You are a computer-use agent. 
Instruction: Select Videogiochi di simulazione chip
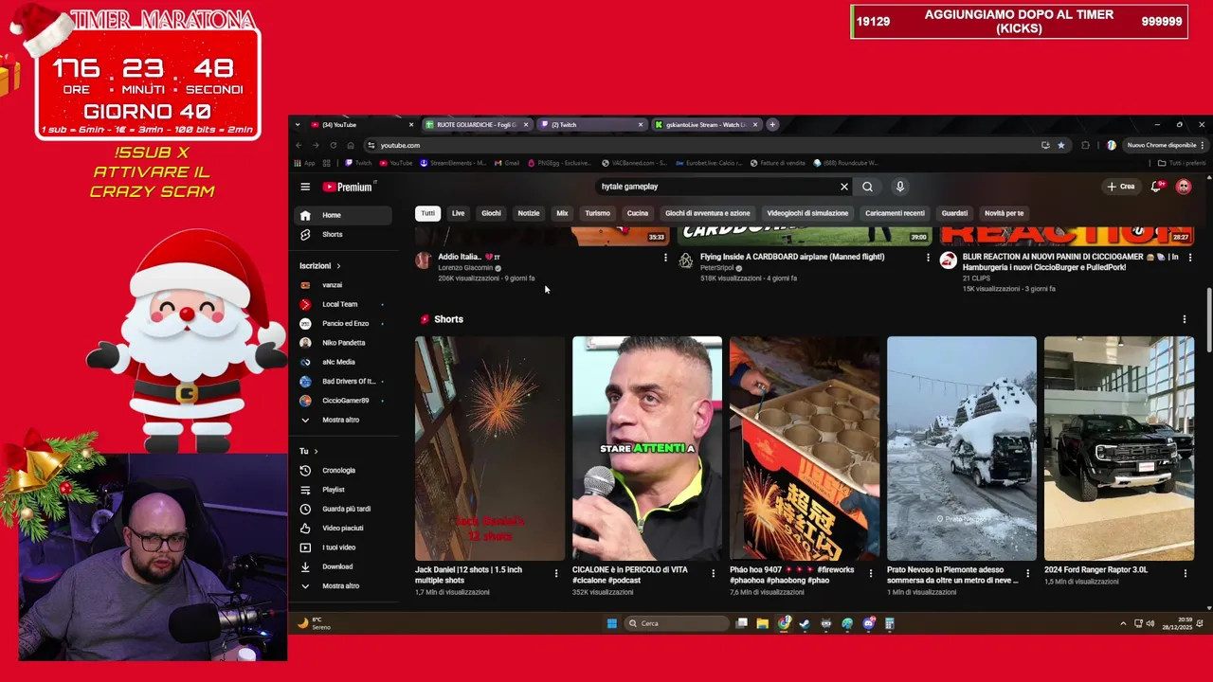point(807,213)
